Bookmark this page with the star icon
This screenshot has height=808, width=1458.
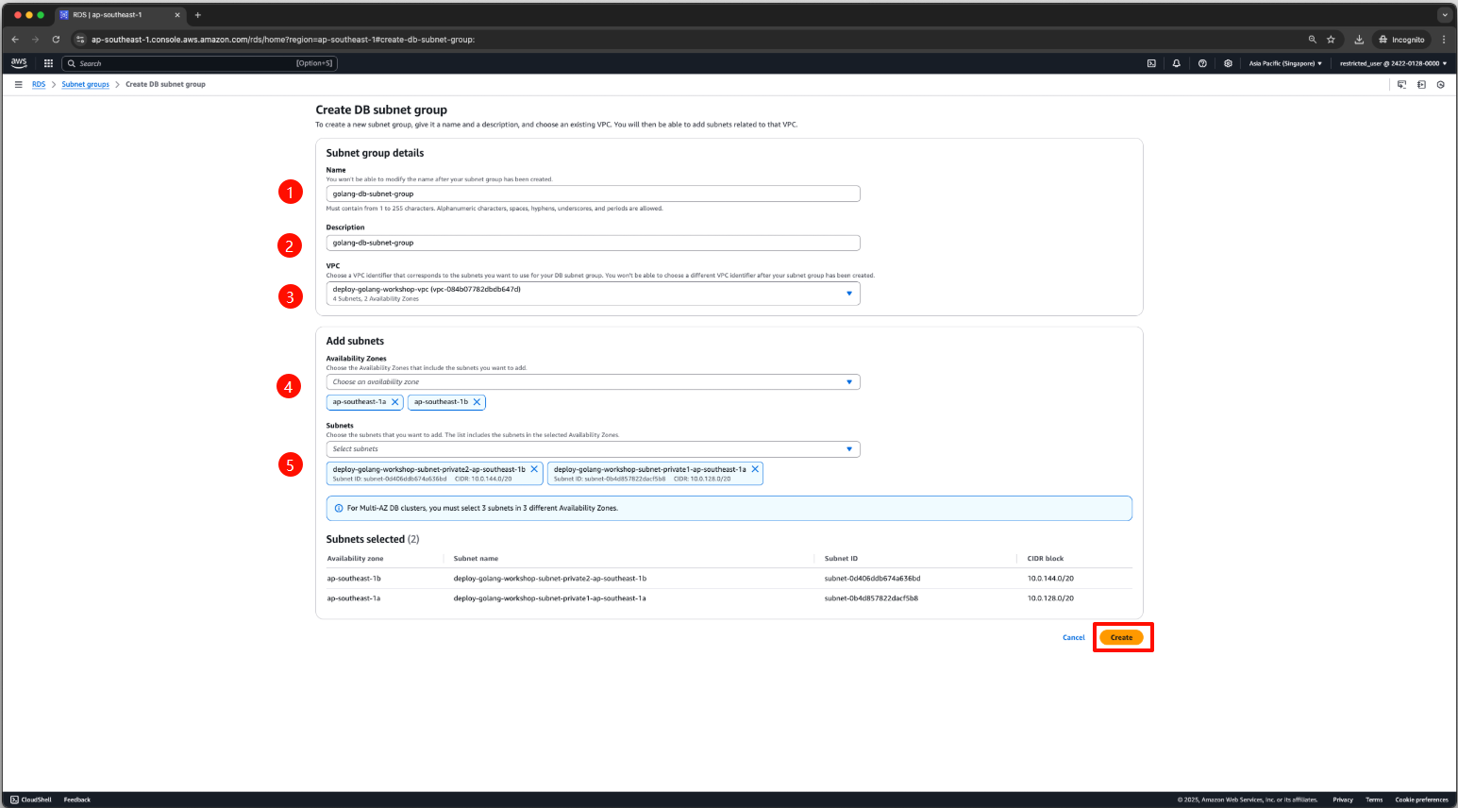click(x=1331, y=40)
